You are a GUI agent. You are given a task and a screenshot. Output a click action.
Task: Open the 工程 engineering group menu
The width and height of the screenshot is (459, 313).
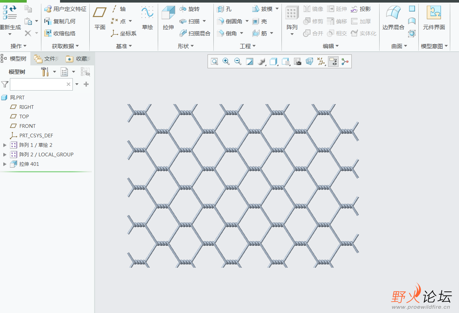tap(248, 46)
